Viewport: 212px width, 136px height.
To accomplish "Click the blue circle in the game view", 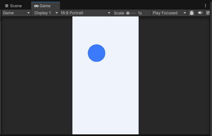I will point(96,53).
